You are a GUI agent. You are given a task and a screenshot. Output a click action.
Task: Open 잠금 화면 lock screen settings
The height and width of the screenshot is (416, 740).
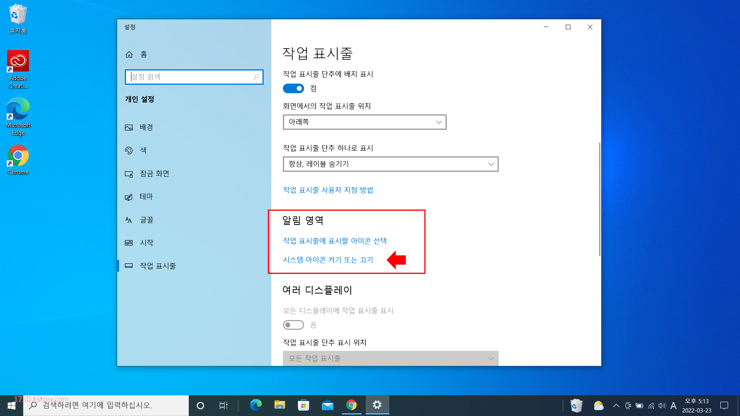[x=154, y=173]
